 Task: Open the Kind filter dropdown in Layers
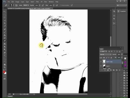[103, 51]
